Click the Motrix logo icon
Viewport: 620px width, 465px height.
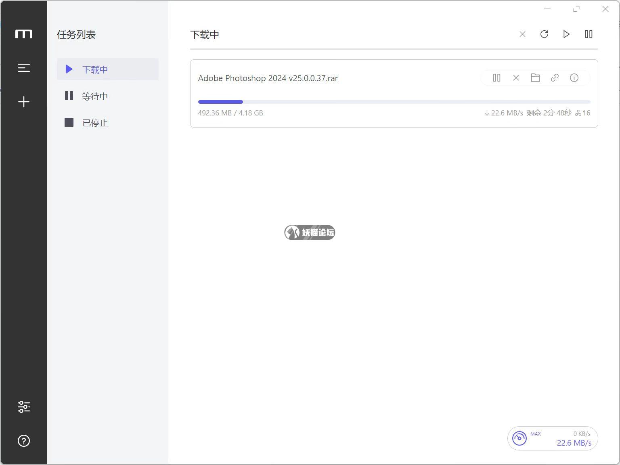[x=24, y=34]
